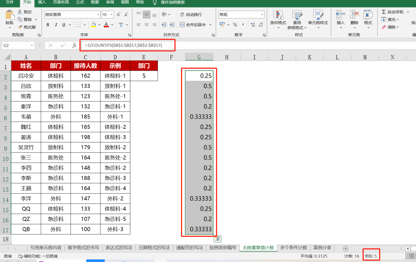Image resolution: width=416 pixels, height=262 pixels.
Task: Click the Insert Function fx icon
Action: tap(74, 46)
